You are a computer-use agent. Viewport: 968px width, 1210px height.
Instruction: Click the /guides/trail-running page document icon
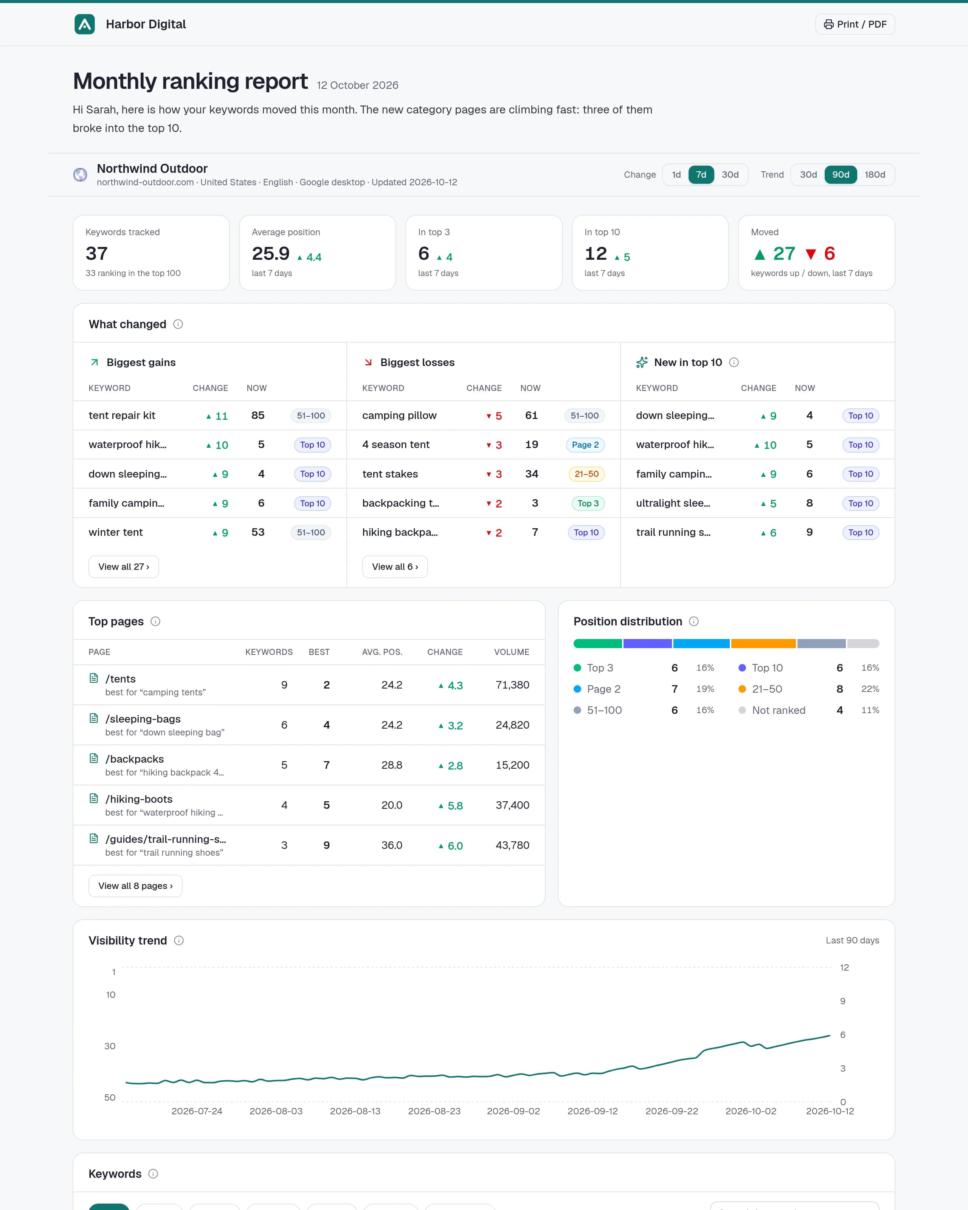[x=94, y=838]
